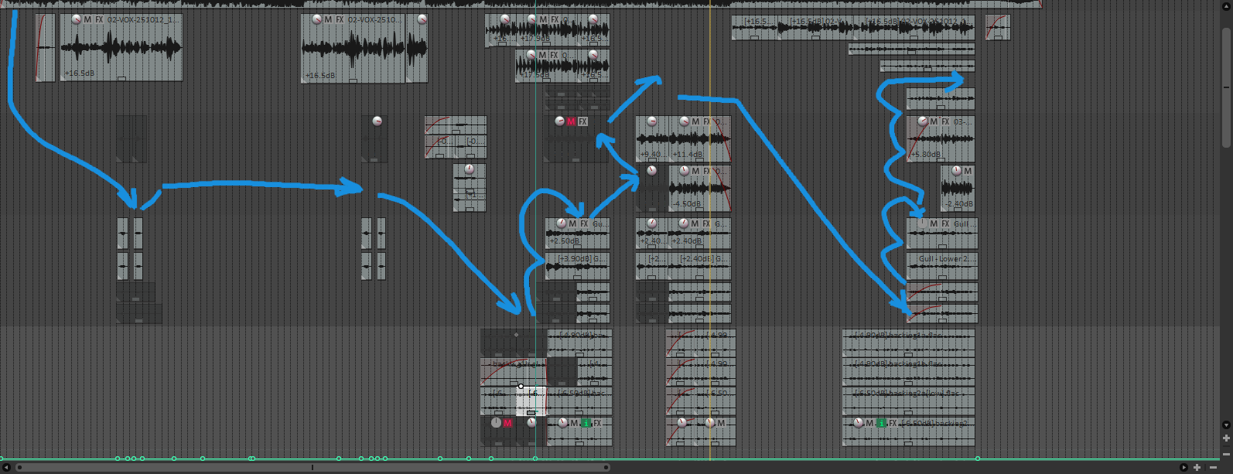Open FX on second 02-VOX-2510 item from left
Image resolution: width=1233 pixels, height=474 pixels.
tap(340, 19)
